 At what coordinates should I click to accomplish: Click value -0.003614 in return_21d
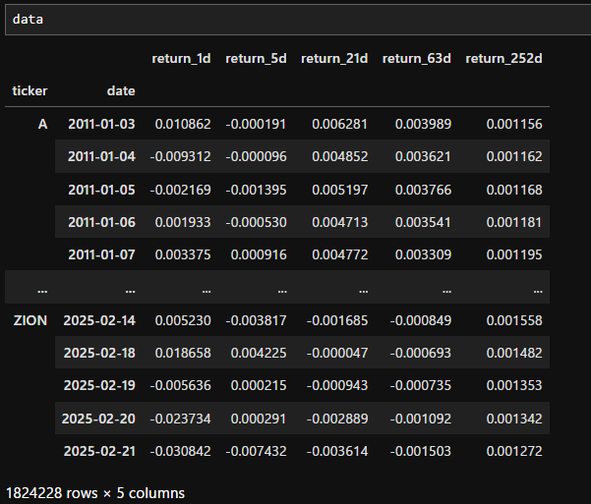pyautogui.click(x=337, y=451)
